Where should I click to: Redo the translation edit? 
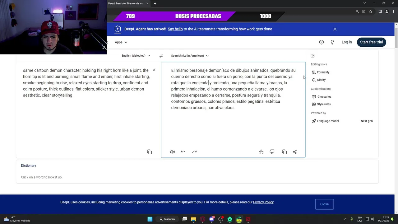[x=194, y=152]
